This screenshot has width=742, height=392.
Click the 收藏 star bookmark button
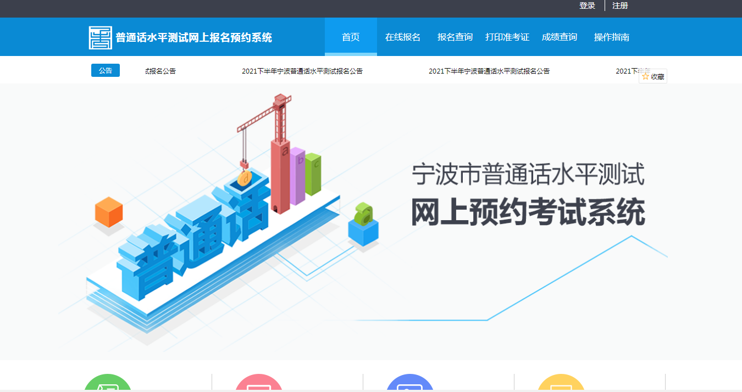[653, 76]
